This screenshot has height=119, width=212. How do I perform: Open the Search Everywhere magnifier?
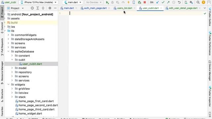[198, 2]
